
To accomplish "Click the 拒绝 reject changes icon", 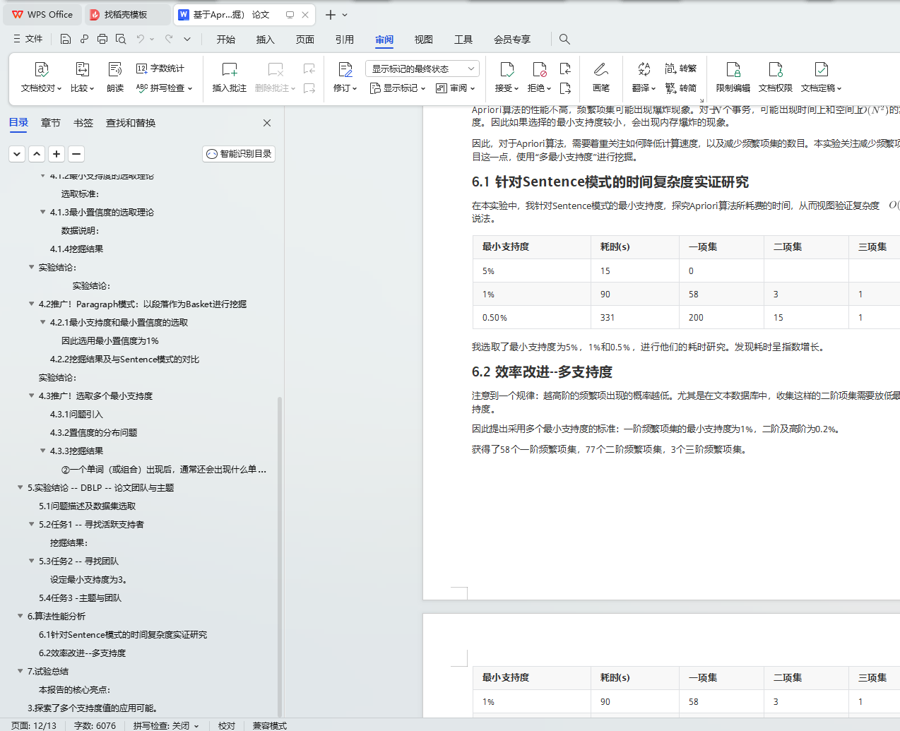I will pyautogui.click(x=540, y=69).
